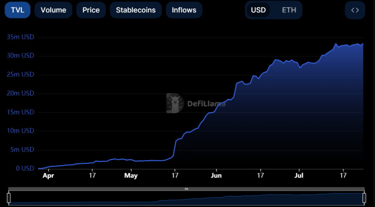Click the 5m USD axis label

tap(22, 150)
